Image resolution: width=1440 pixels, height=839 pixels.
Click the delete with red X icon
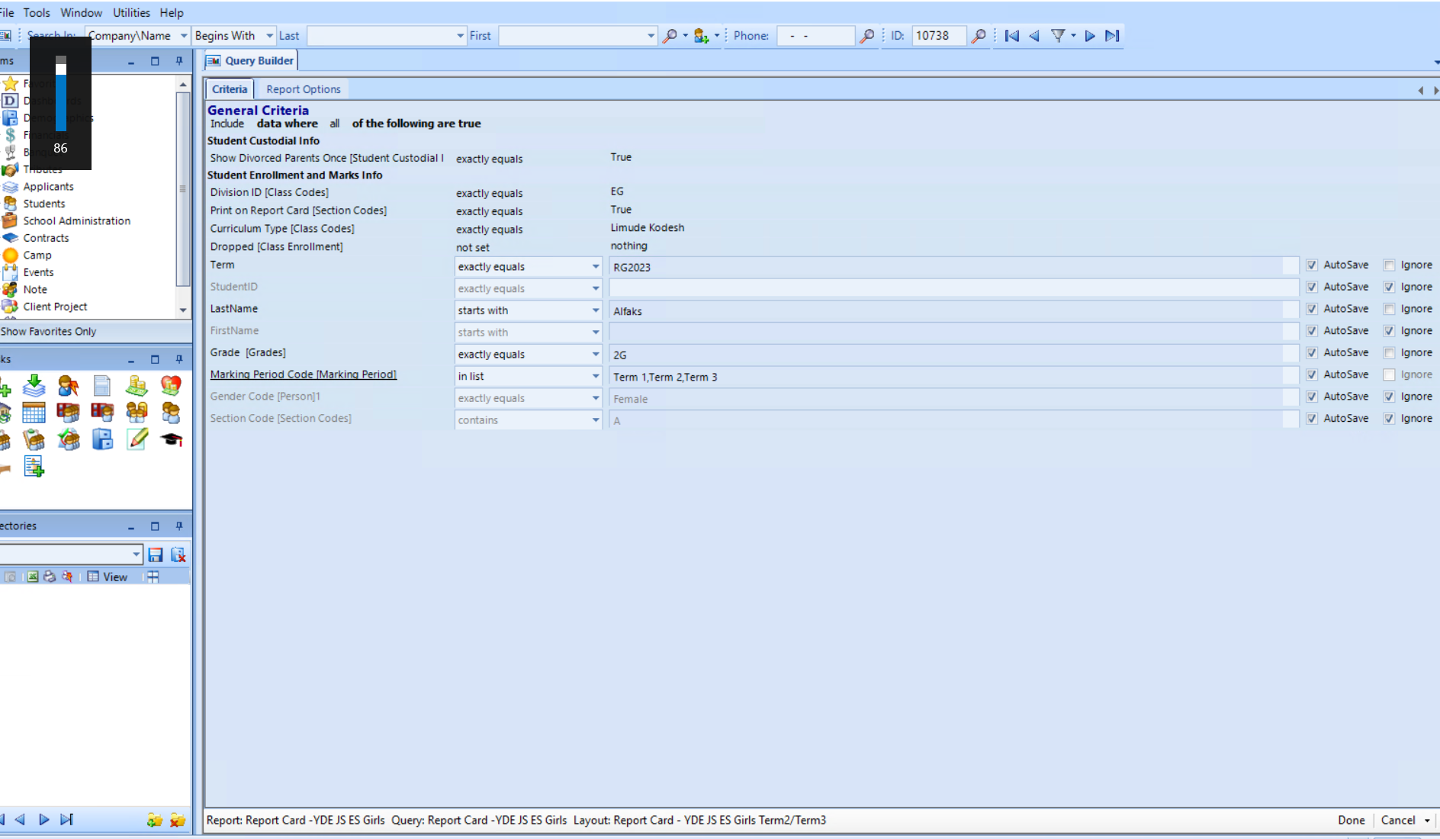click(178, 555)
